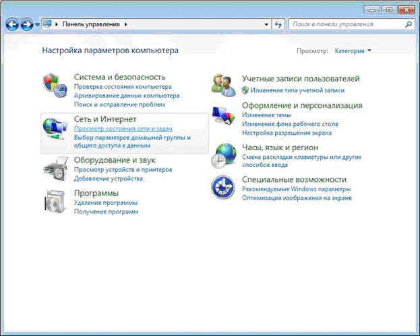
Task: Open Учетные записи пользователей heading
Action: point(301,79)
